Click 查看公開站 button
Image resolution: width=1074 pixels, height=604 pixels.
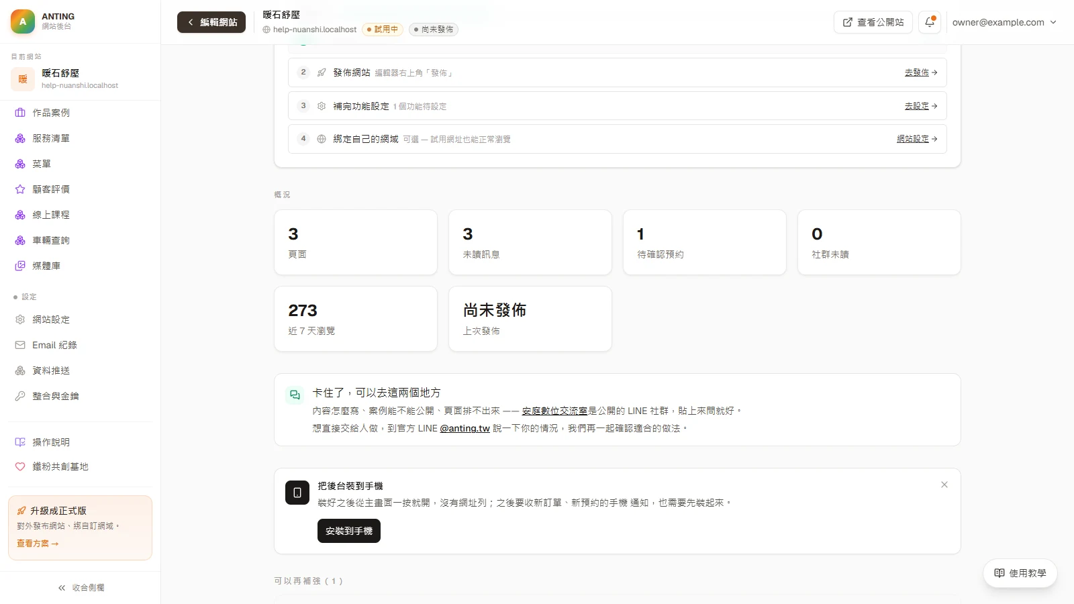click(x=873, y=22)
